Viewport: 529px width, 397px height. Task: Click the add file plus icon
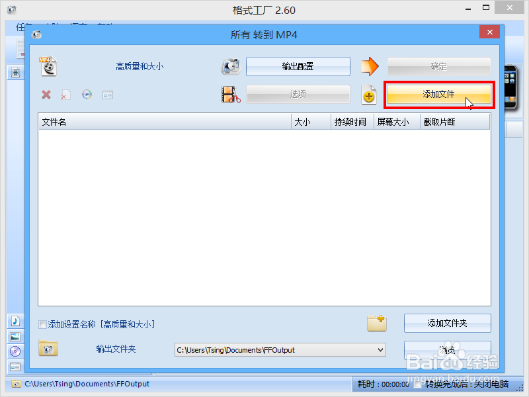[369, 95]
